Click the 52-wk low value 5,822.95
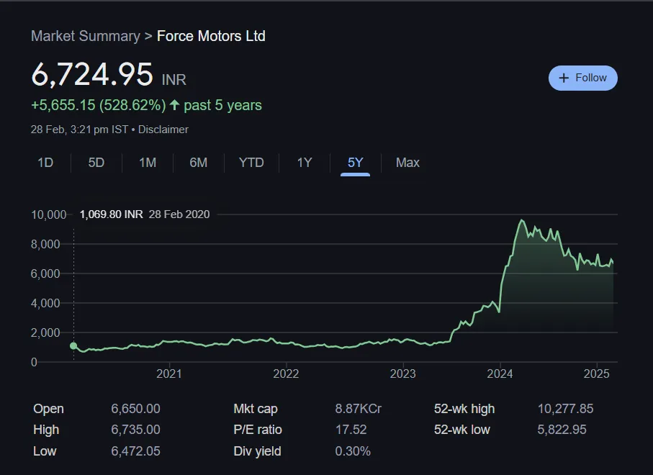 (562, 430)
